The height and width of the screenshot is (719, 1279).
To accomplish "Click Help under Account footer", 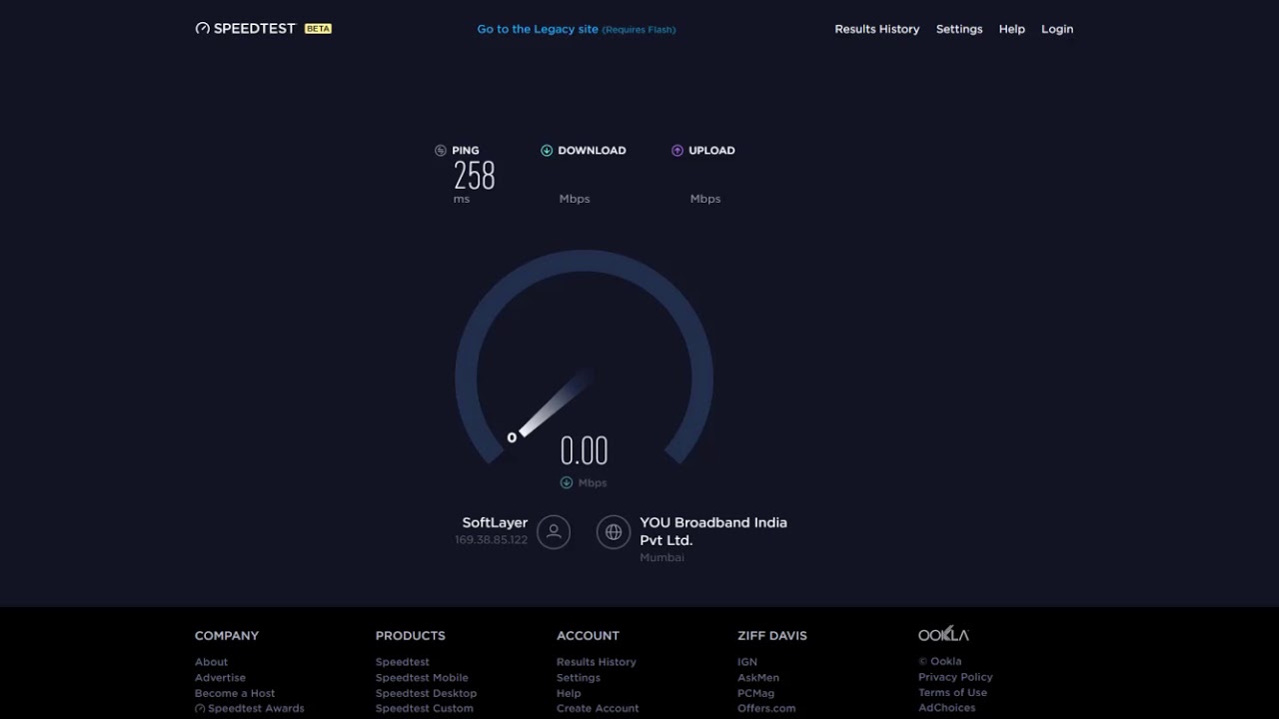I will point(569,693).
